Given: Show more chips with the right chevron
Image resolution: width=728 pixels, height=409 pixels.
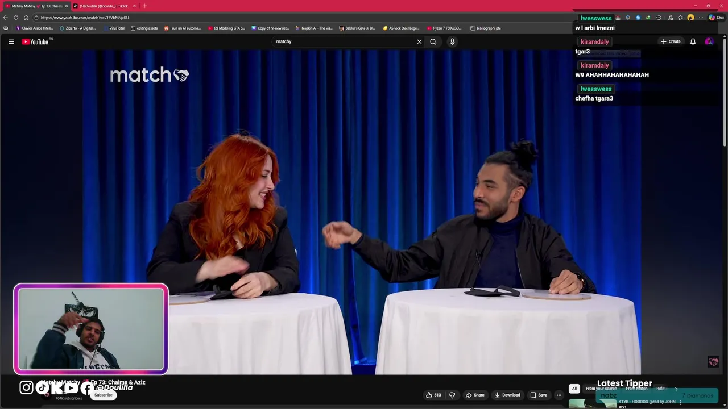Looking at the screenshot, I should (x=676, y=389).
